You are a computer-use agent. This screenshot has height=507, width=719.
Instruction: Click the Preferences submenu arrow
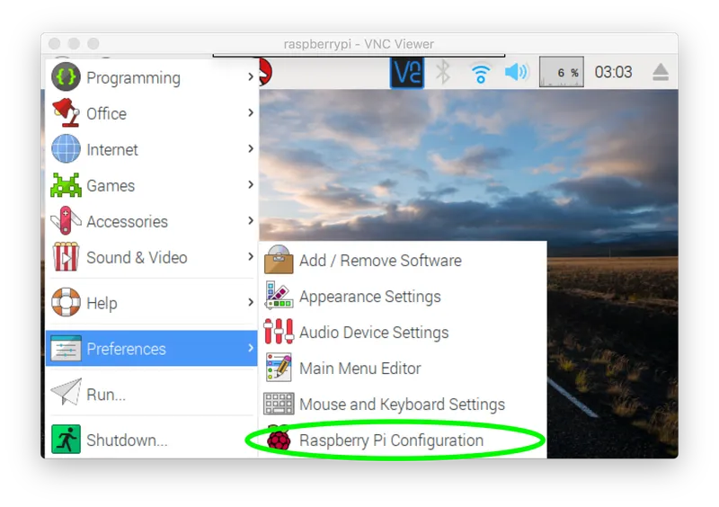[251, 348]
